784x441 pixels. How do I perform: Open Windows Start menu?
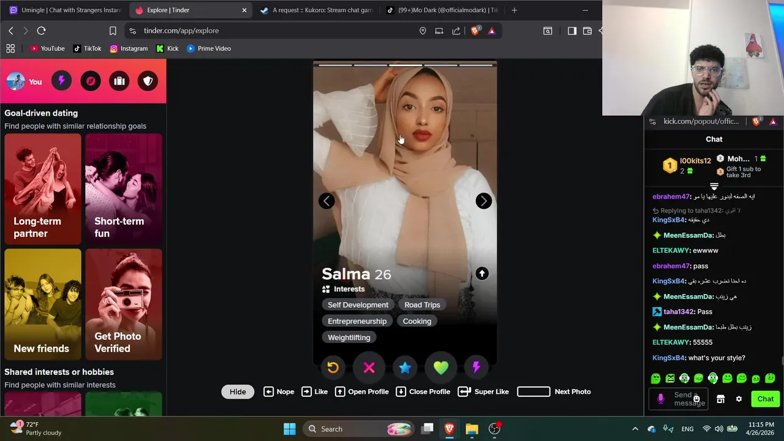(290, 429)
